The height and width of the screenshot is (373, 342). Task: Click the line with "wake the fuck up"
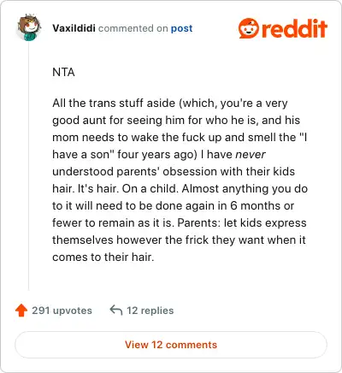pos(180,138)
